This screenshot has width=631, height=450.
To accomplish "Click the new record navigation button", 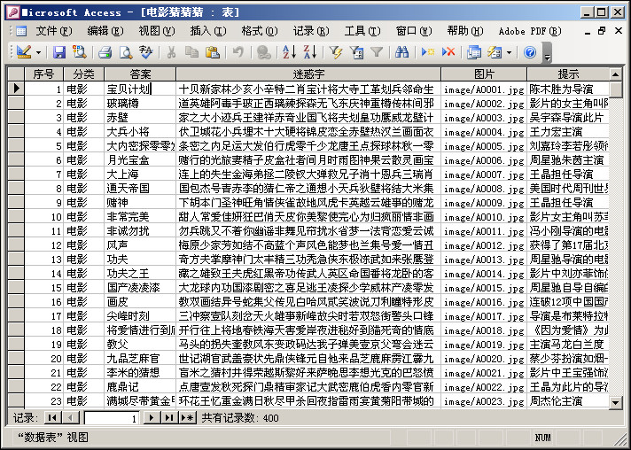I will [188, 418].
